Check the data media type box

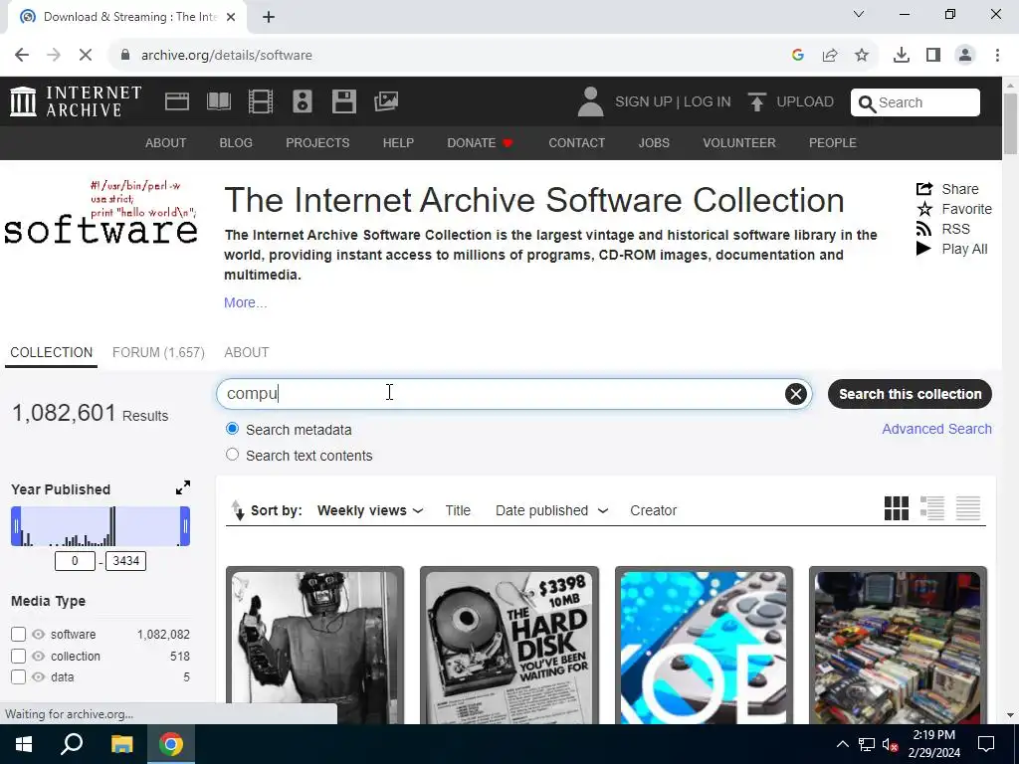[18, 676]
